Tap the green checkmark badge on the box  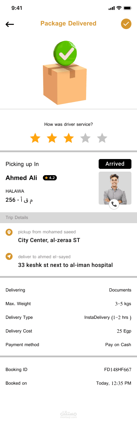point(66,54)
